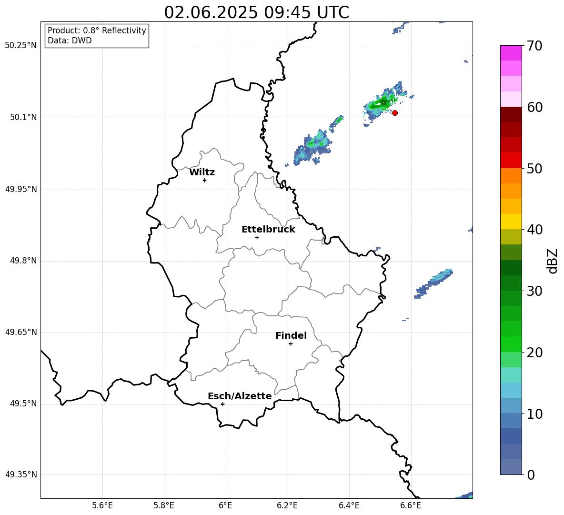Click the magenta swatch atop the colorbar
The width and height of the screenshot is (564, 515).
[511, 53]
